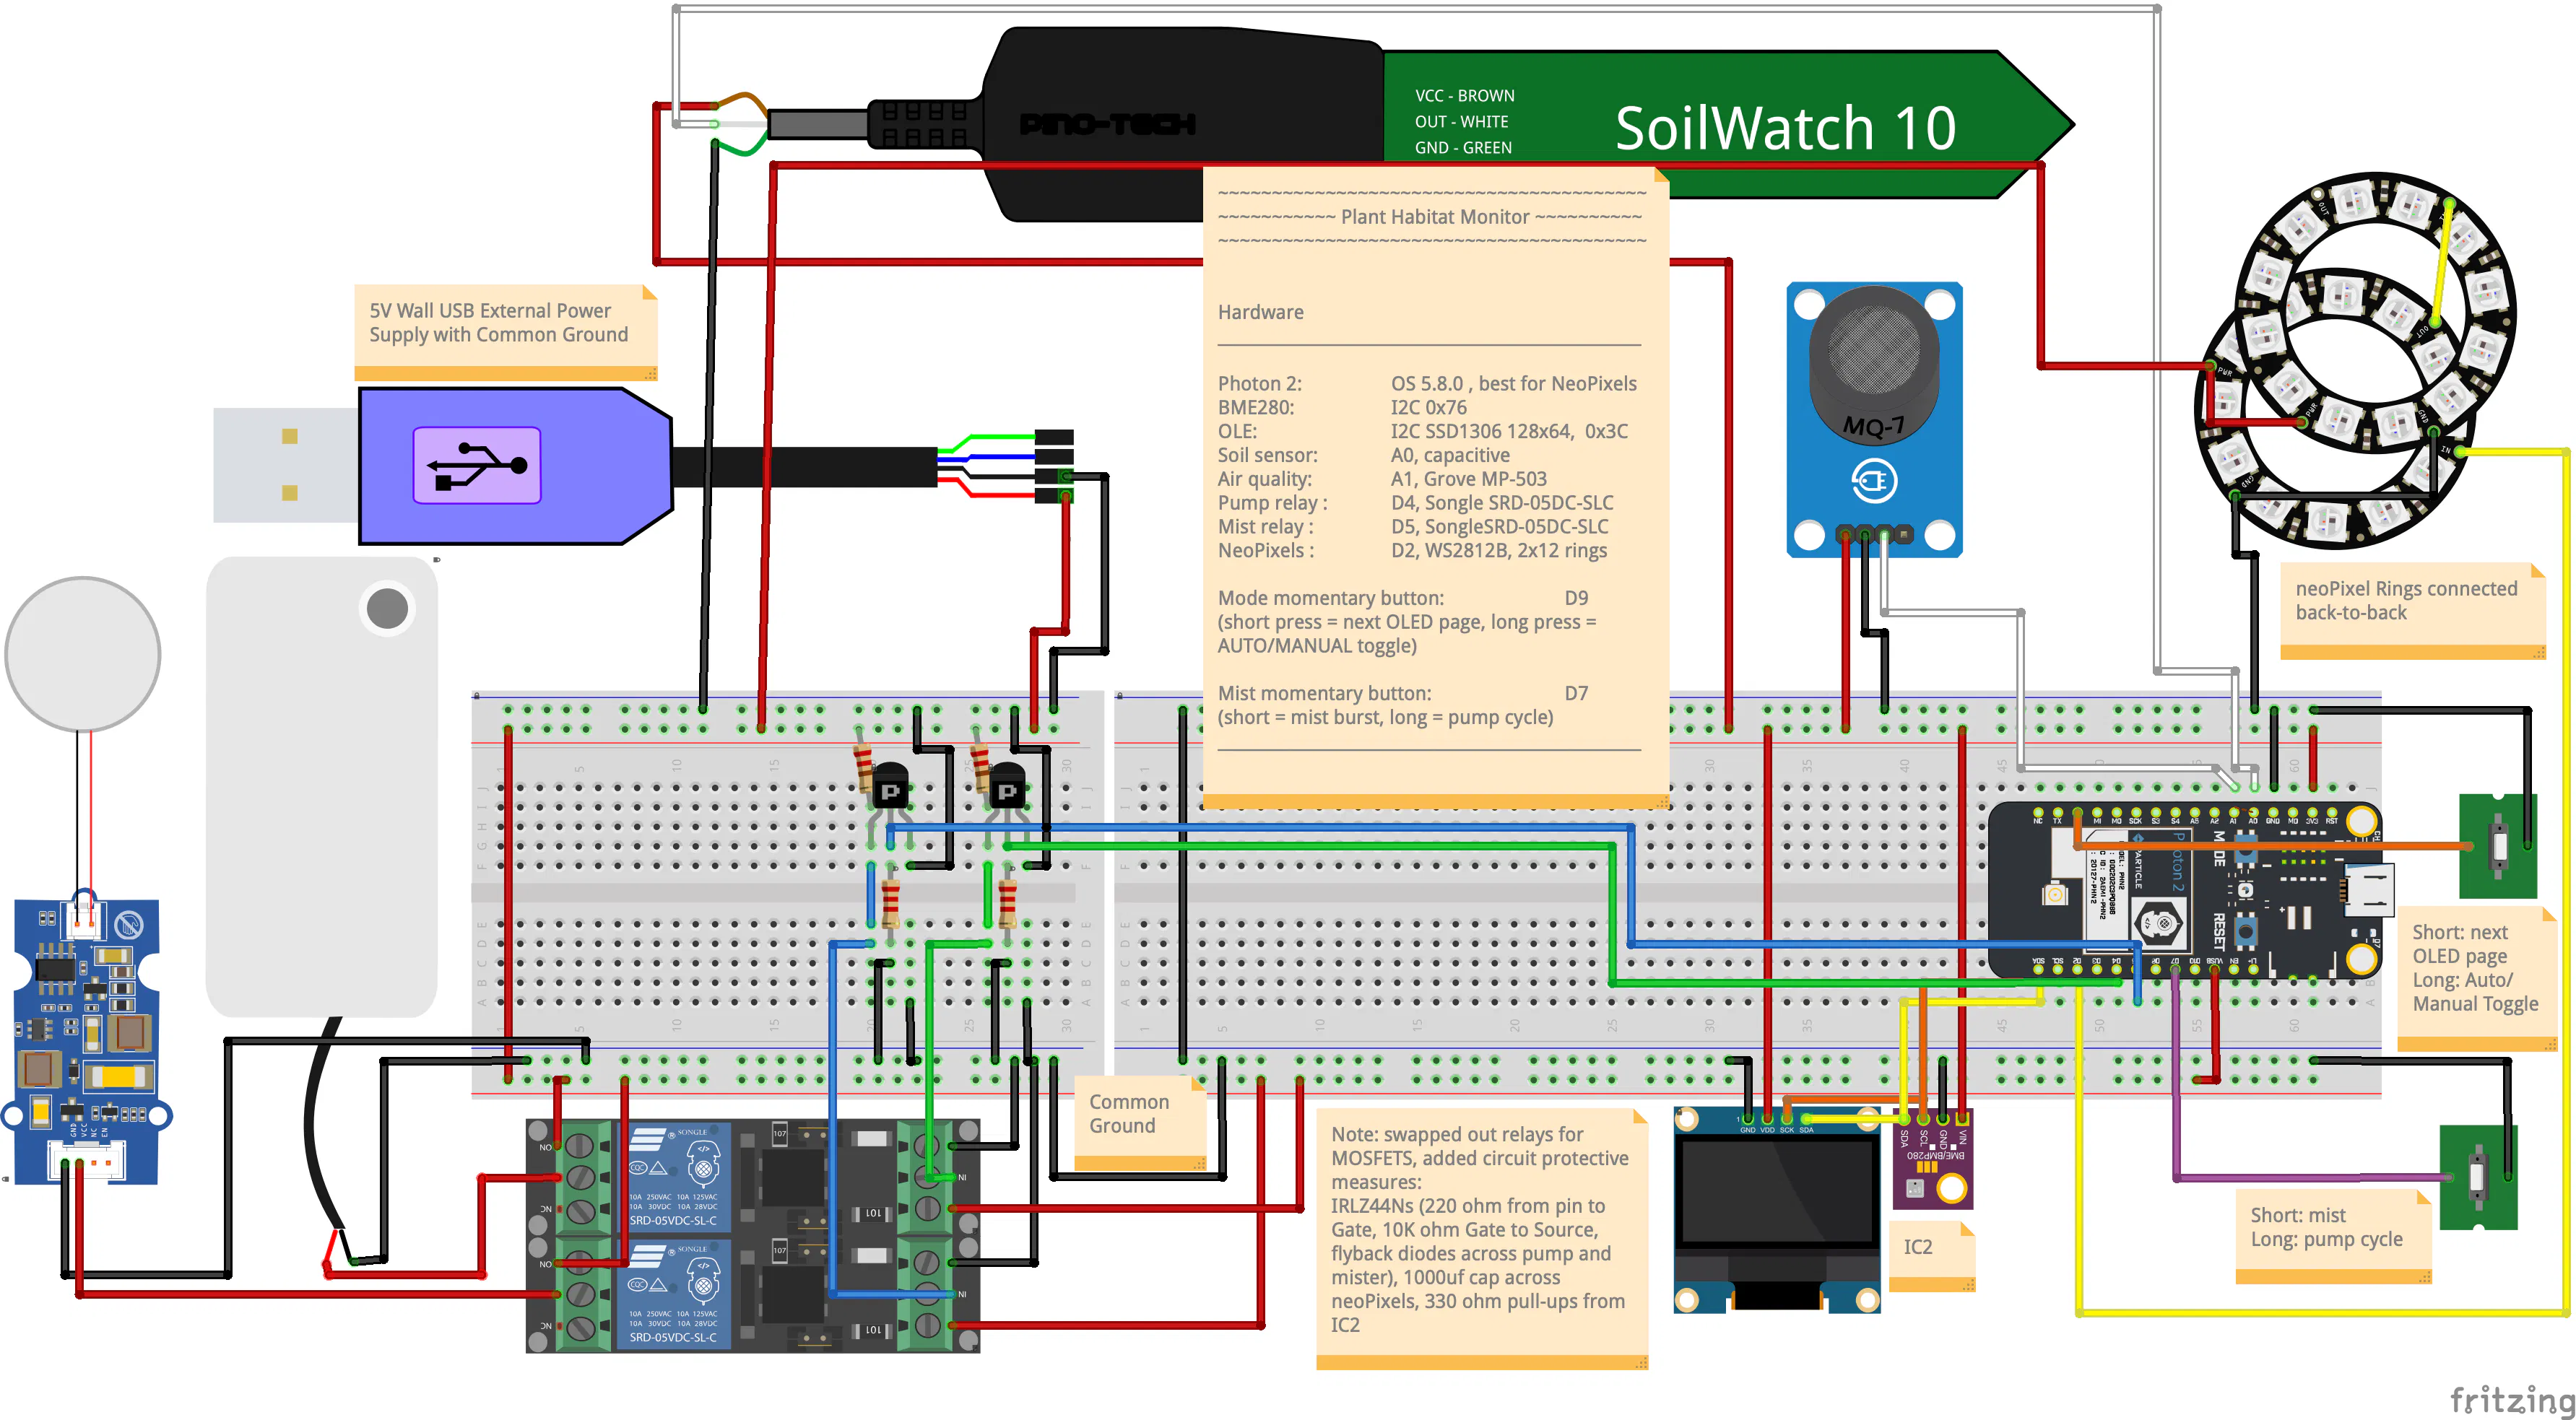
Task: Click the MQ-7 gas sensor module
Action: [x=1873, y=419]
